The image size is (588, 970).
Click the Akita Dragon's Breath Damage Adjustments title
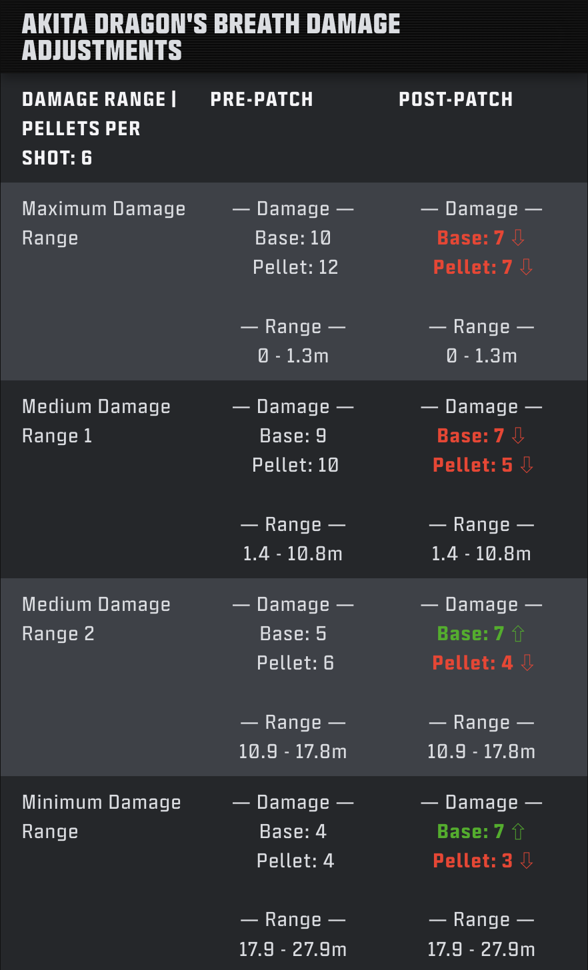click(211, 37)
